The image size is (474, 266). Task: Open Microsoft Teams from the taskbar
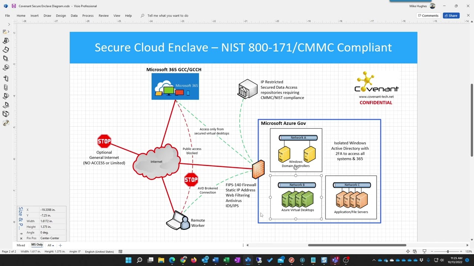pyautogui.click(x=335, y=260)
